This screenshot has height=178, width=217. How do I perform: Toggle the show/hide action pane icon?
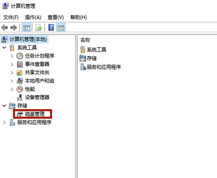pos(61,27)
